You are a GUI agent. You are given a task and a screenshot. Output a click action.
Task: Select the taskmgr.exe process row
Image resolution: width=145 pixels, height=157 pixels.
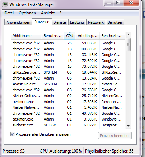pos(68,119)
